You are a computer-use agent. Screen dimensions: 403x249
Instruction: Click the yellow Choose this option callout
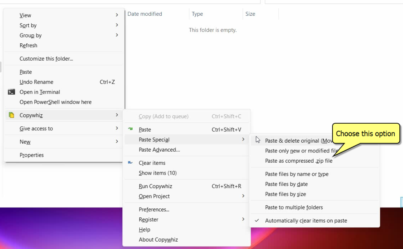click(x=366, y=134)
